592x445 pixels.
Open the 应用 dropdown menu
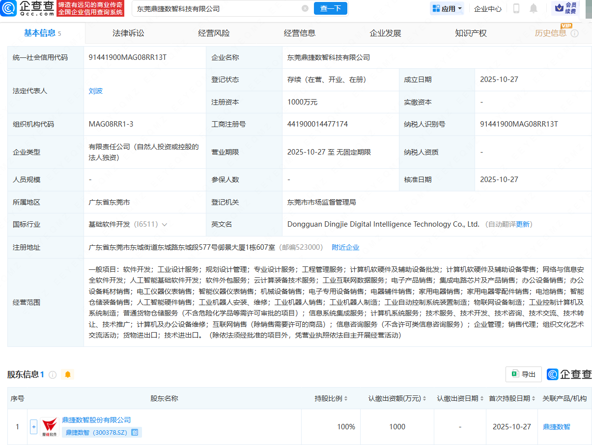447,9
